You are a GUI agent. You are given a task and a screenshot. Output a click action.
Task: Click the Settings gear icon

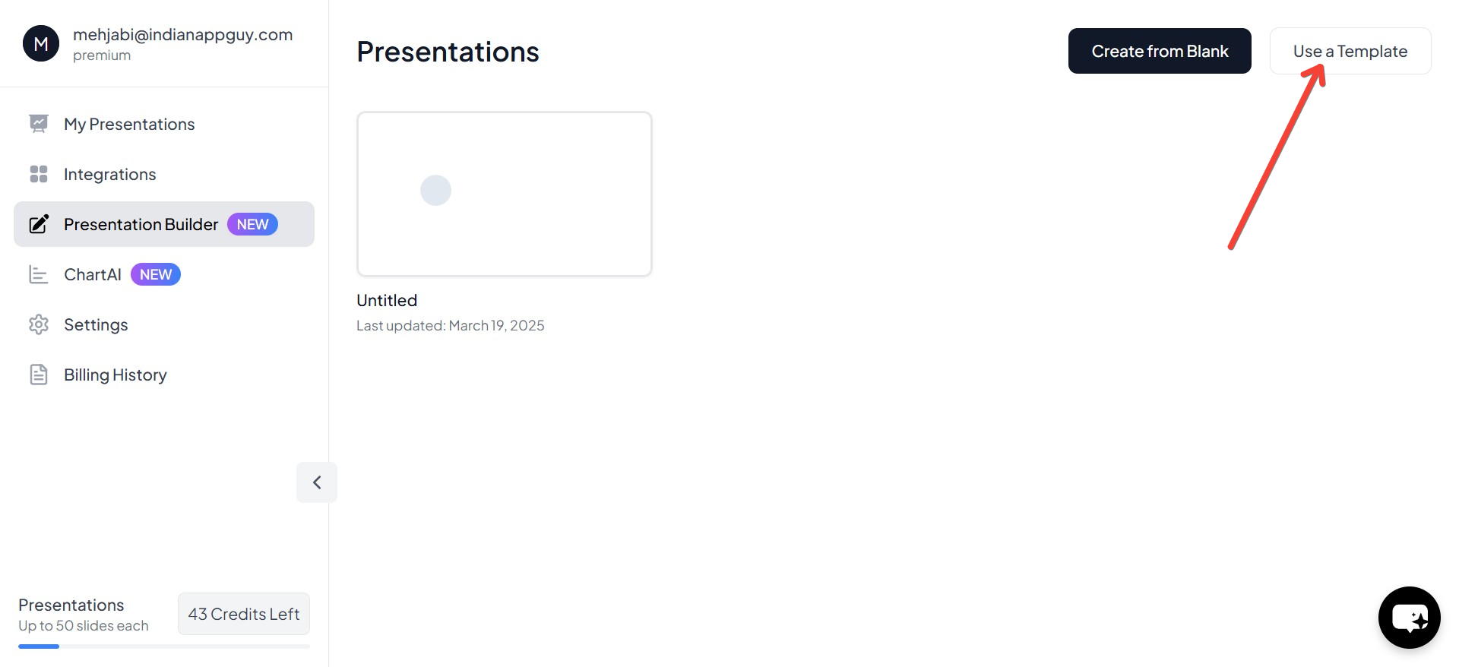pos(39,324)
